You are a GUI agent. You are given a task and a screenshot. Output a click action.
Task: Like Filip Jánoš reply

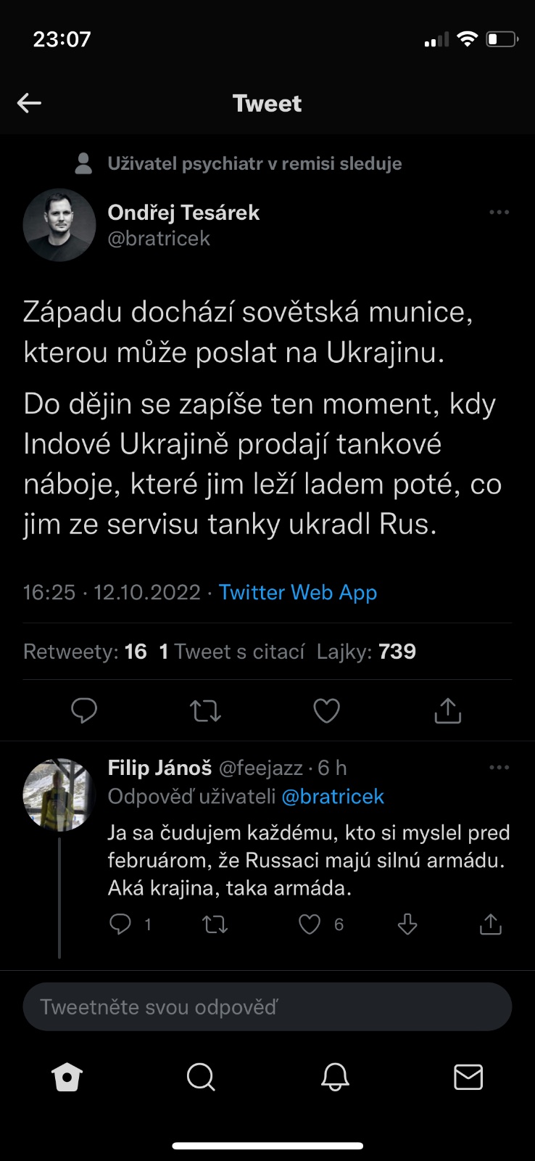click(310, 924)
